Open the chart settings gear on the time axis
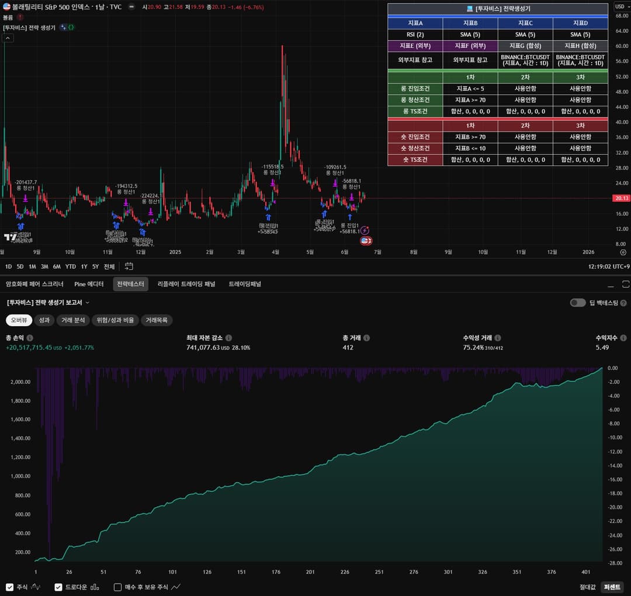This screenshot has height=596, width=631. pyautogui.click(x=623, y=252)
